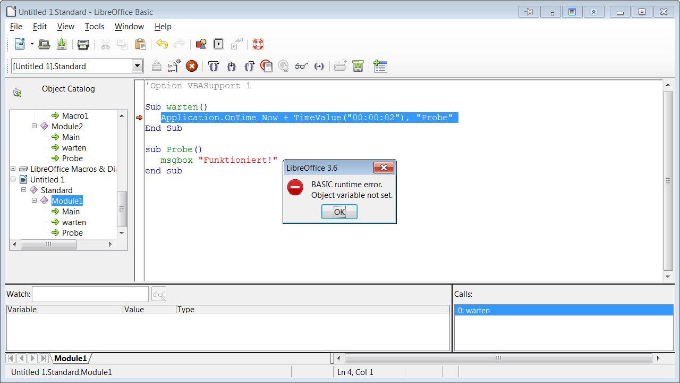Click the Watch input field
680x383 pixels.
tap(90, 294)
